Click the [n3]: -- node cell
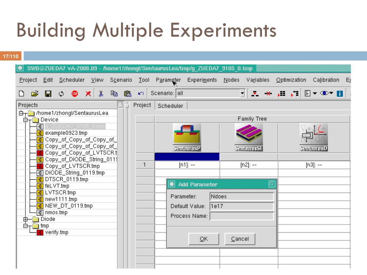Viewport: 367px width, 275px height. coord(314,165)
